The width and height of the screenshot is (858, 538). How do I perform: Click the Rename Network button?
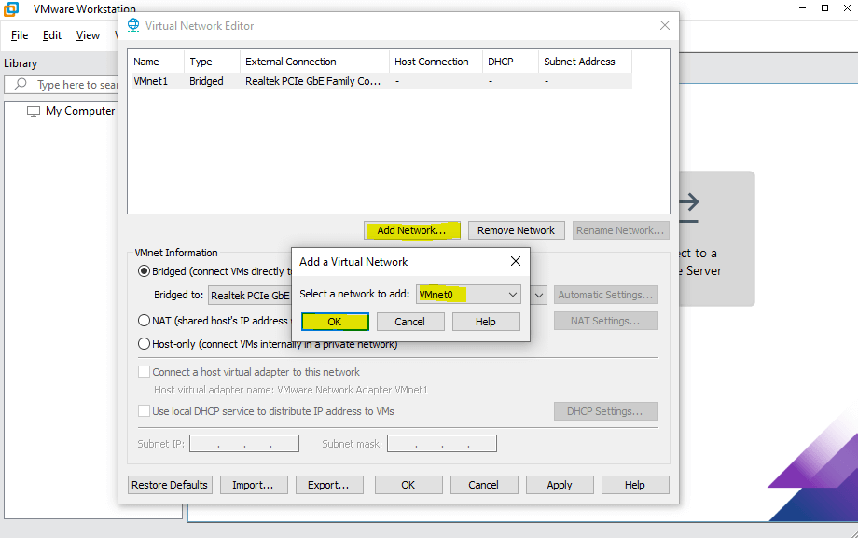[x=620, y=230]
